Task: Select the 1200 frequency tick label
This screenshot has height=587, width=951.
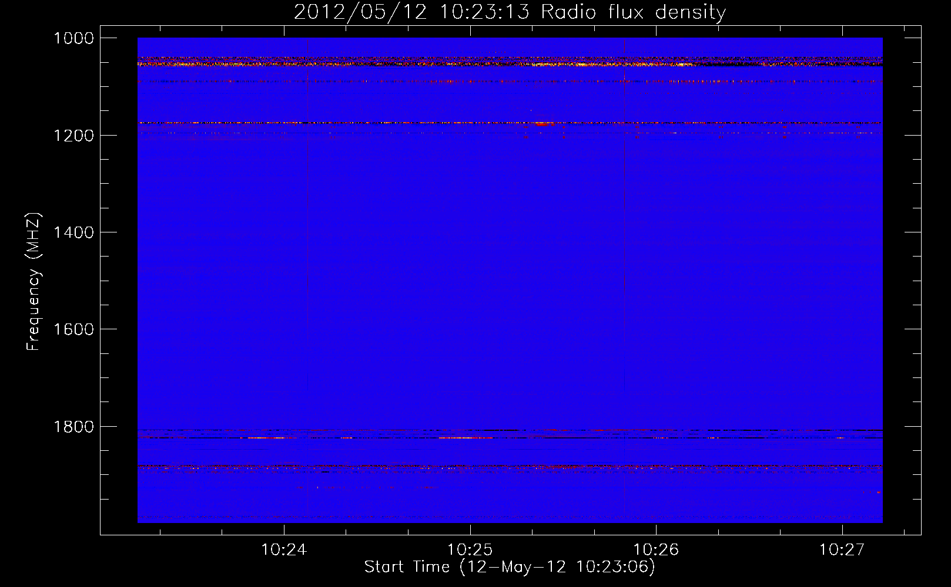Action: [74, 136]
